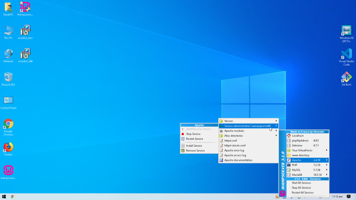Expand the Your VirtualHosts submenu
This screenshot has width=356, height=200.
tap(307, 150)
